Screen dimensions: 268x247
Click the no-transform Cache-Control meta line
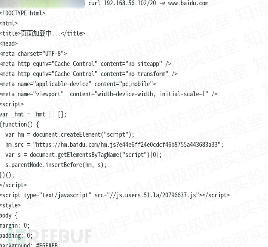point(89,74)
